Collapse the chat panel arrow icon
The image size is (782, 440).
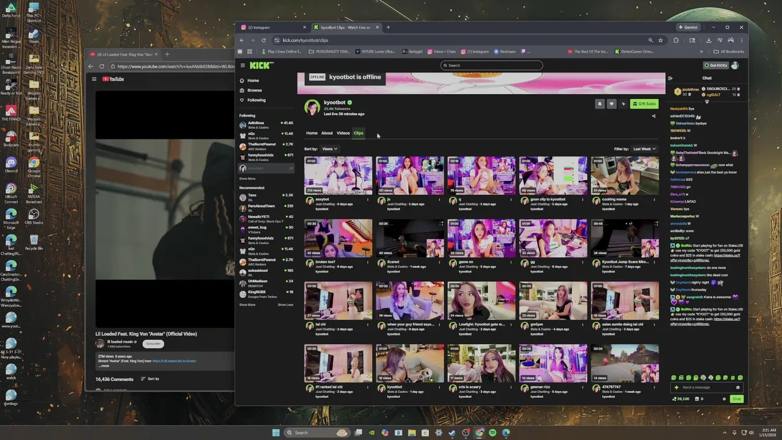[x=670, y=78]
